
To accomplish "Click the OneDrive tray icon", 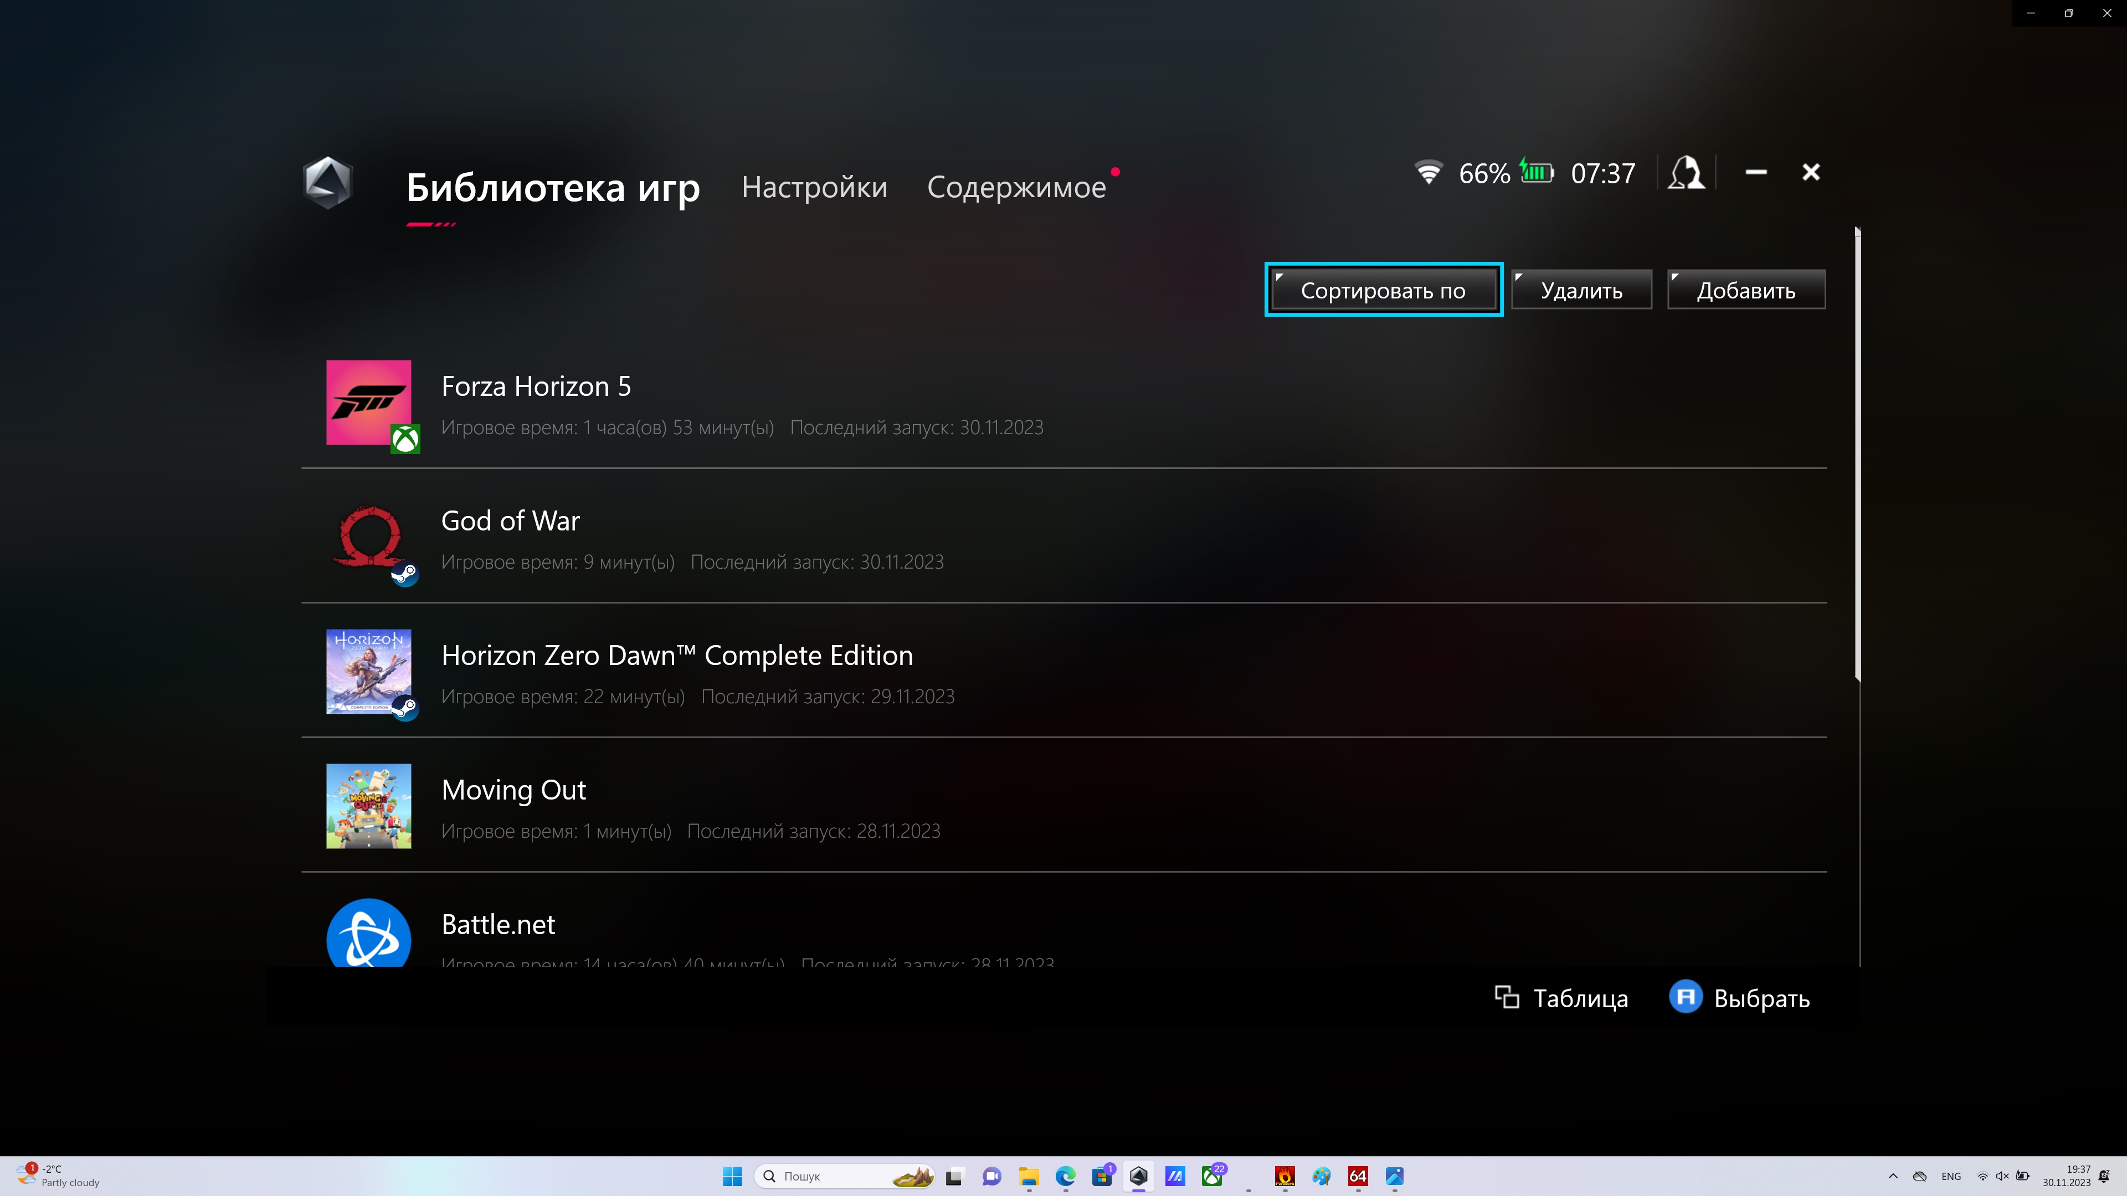I will tap(1920, 1176).
